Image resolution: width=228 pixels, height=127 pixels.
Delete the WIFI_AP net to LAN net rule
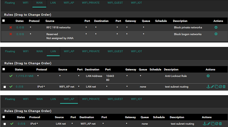click(224, 87)
